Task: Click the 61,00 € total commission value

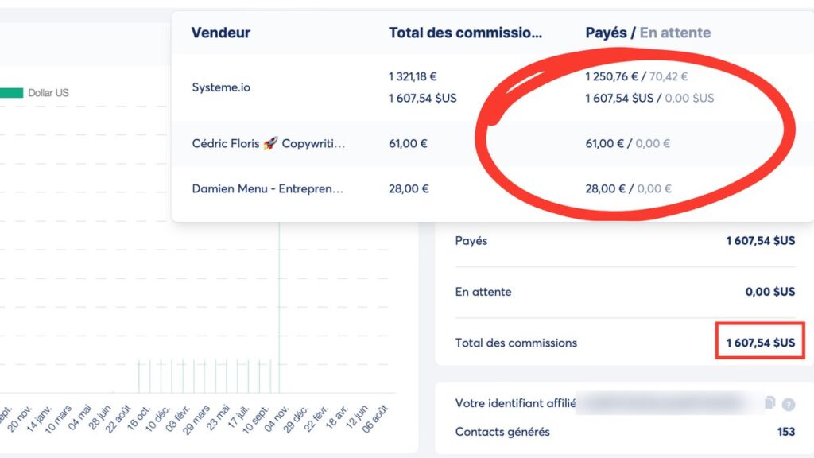Action: point(408,143)
